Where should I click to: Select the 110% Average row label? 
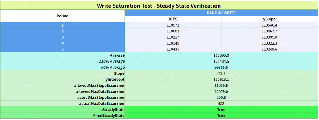click(112, 61)
